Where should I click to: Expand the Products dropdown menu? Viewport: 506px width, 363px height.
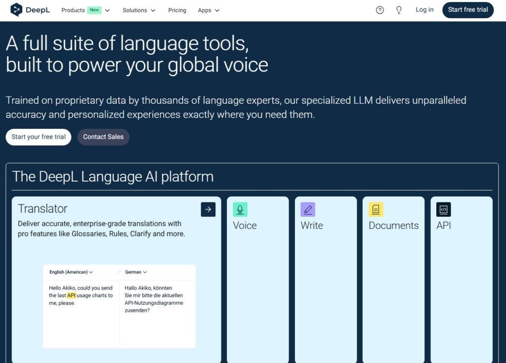pyautogui.click(x=85, y=10)
